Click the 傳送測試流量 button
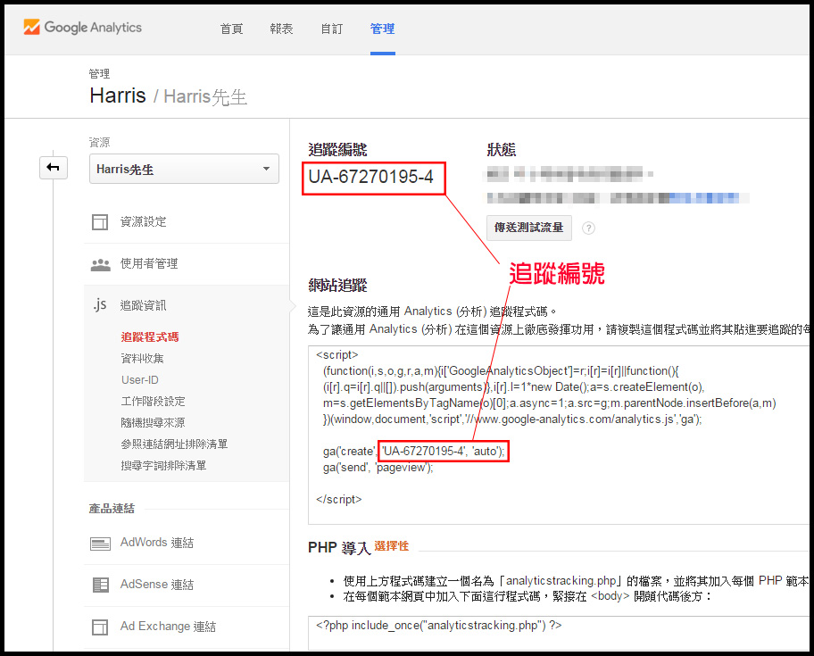The image size is (814, 656). (x=529, y=228)
